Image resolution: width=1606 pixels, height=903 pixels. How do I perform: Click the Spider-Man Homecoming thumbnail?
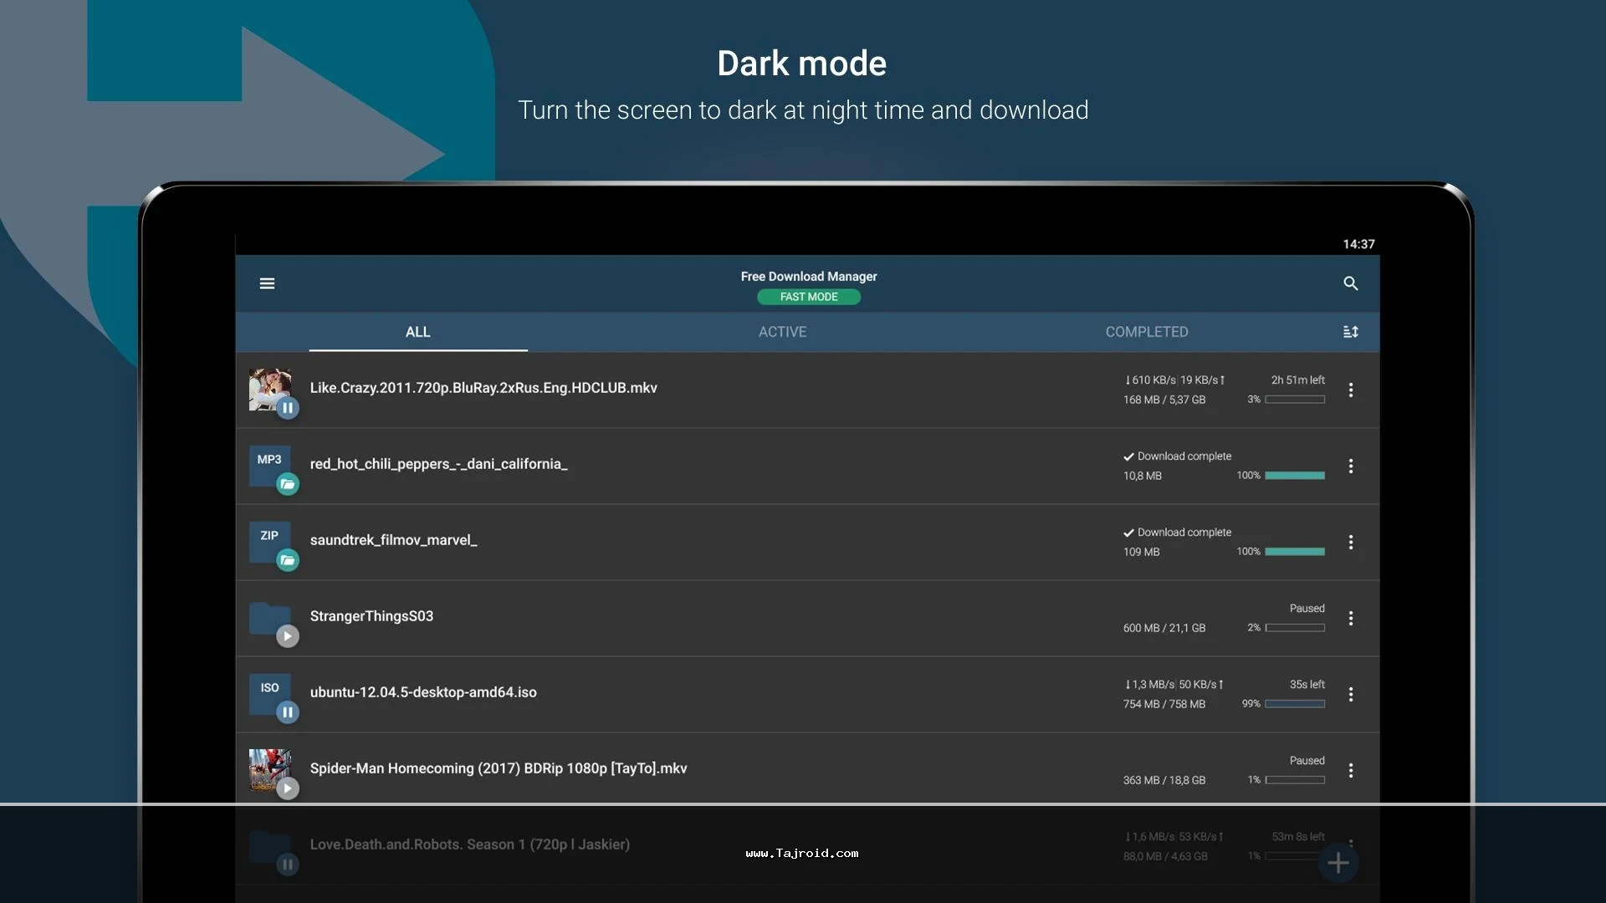(269, 768)
